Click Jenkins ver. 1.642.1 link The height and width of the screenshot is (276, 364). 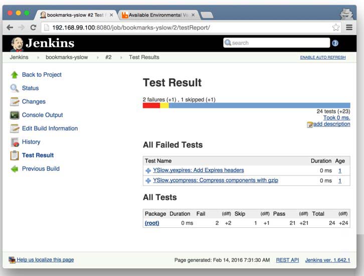327,260
